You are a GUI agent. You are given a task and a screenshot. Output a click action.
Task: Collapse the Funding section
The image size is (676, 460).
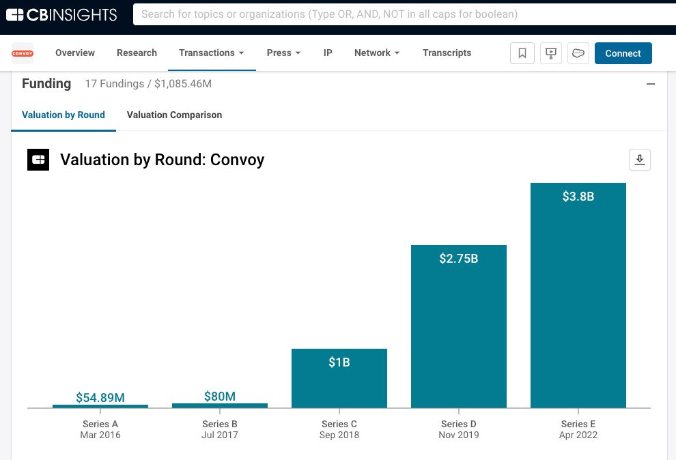point(651,84)
